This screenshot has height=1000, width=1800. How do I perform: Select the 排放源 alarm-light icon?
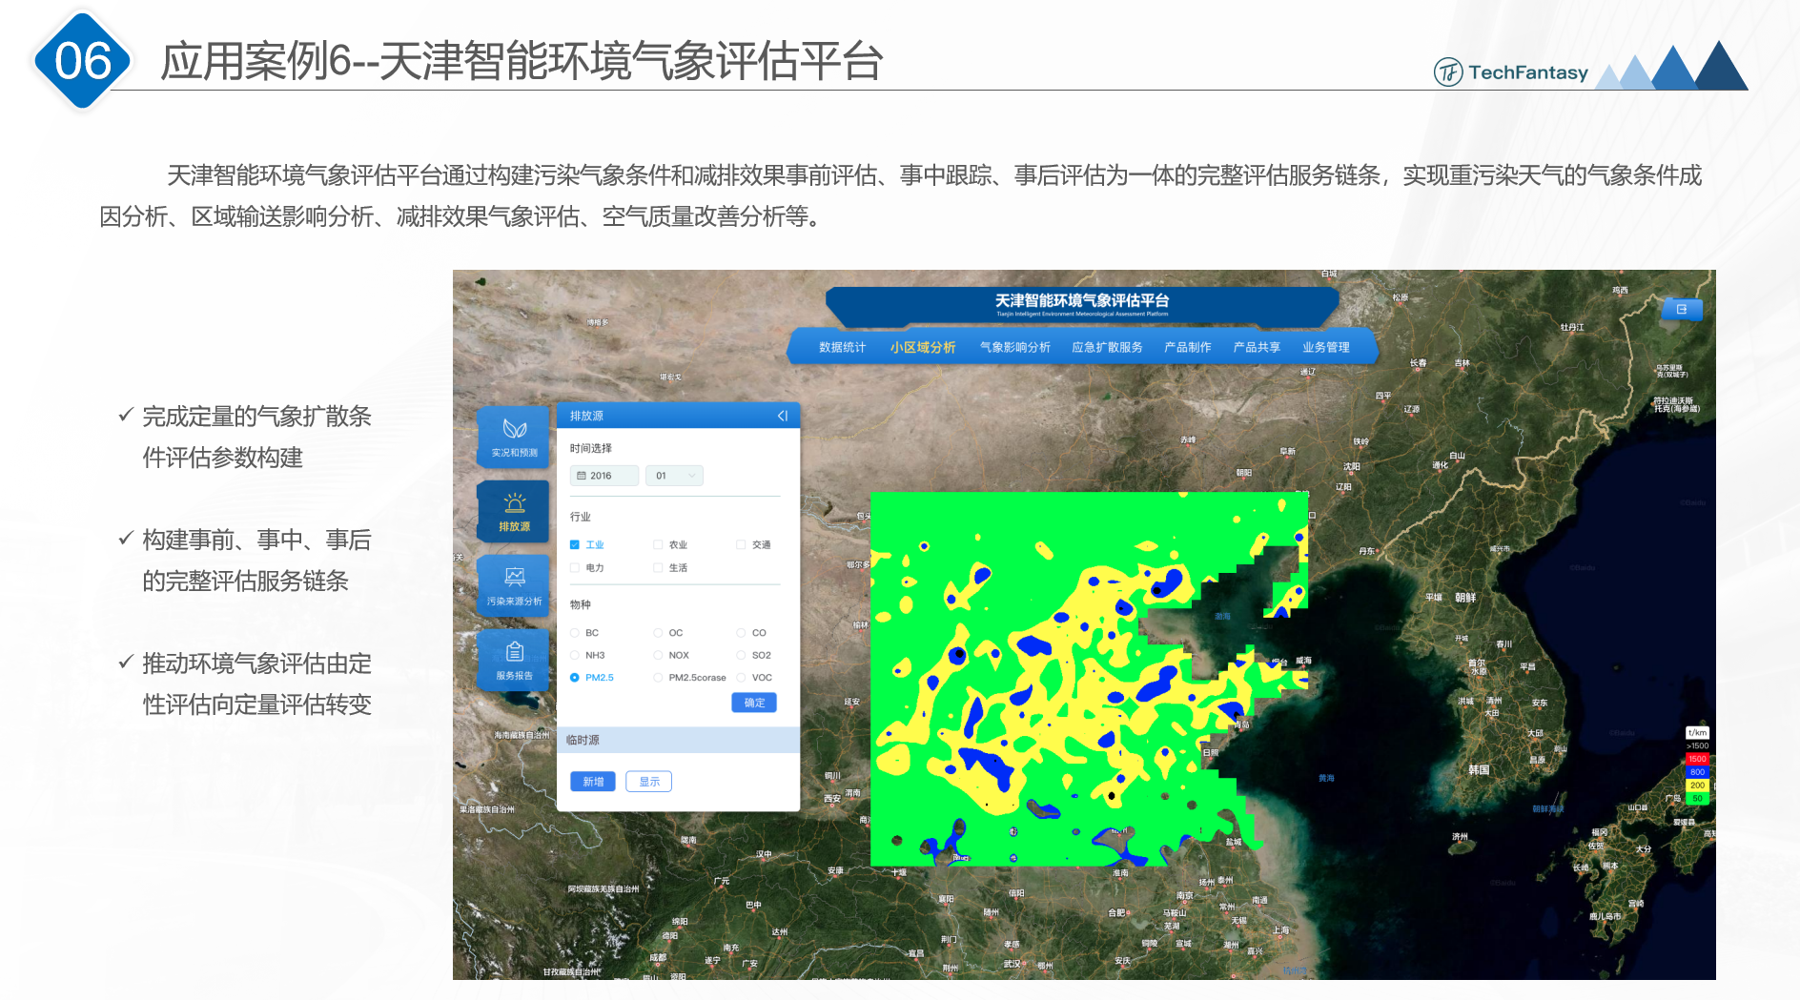tap(514, 511)
